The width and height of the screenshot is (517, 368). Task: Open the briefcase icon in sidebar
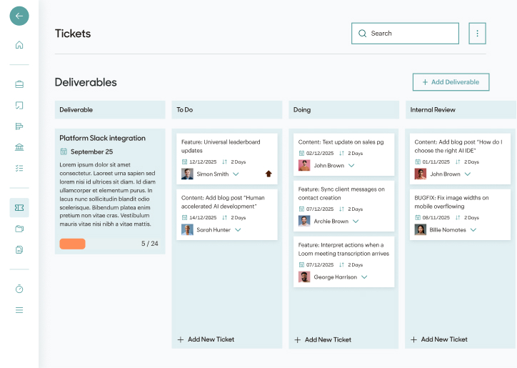coord(19,84)
